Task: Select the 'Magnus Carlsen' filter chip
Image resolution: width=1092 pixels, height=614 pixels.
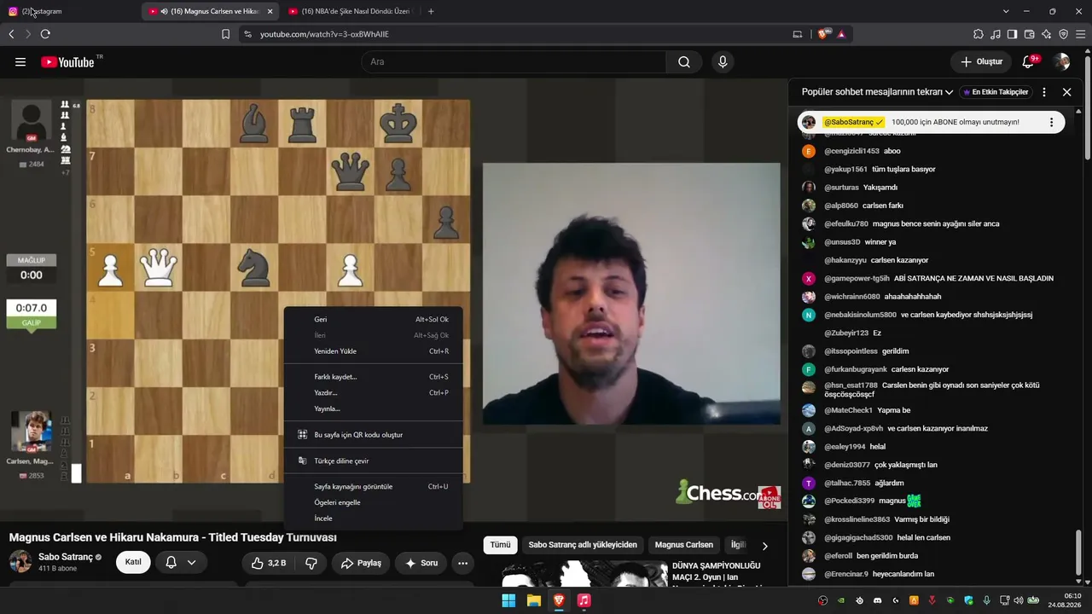Action: [684, 545]
